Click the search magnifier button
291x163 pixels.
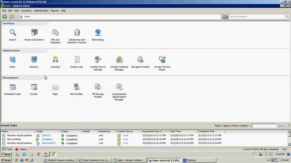click(287, 17)
